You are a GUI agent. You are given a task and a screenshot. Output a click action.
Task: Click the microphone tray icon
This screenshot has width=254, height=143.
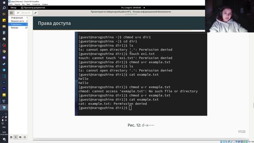click(x=3, y=120)
